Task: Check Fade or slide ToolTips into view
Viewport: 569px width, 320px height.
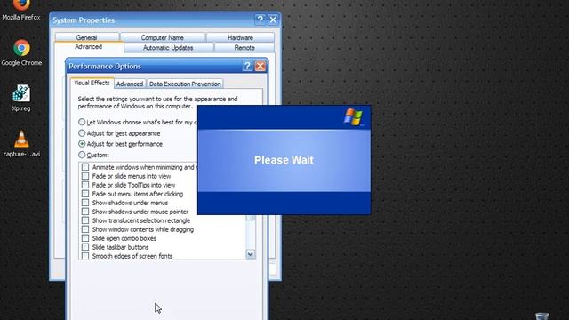Action: point(85,185)
